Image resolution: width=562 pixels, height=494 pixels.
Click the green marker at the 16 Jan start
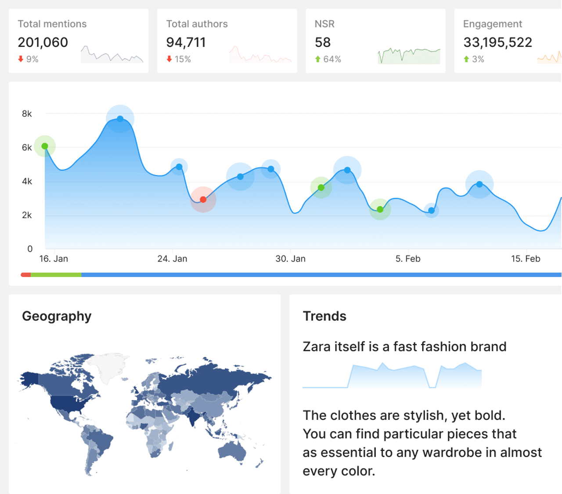(45, 146)
